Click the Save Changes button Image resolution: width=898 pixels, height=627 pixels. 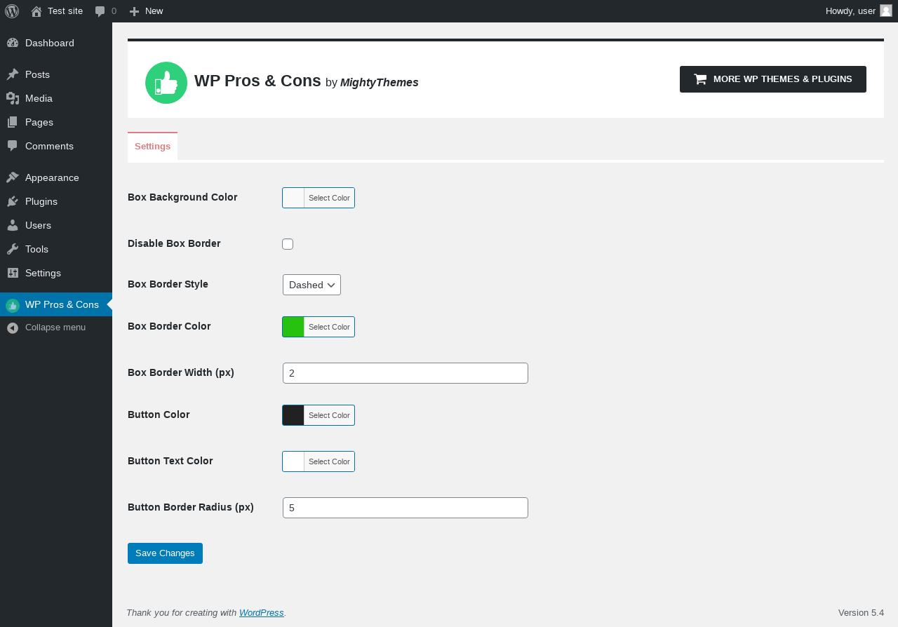[x=165, y=553]
